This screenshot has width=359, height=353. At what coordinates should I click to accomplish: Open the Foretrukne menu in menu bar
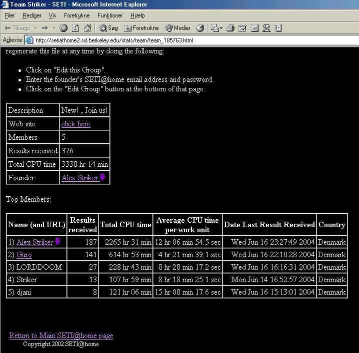pos(76,15)
